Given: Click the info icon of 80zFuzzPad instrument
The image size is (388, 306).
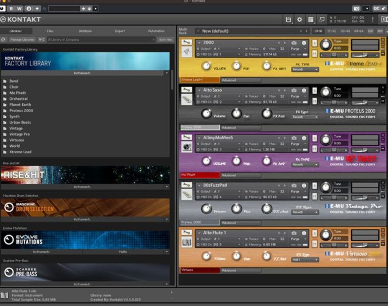Looking at the screenshot, I should 304,185.
